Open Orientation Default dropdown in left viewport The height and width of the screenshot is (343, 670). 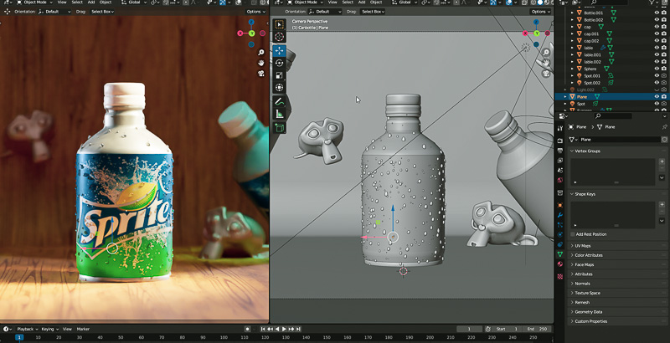pos(55,12)
